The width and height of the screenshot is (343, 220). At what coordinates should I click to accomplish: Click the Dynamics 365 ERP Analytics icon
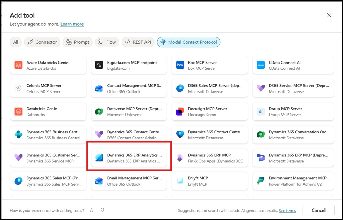pos(99,158)
